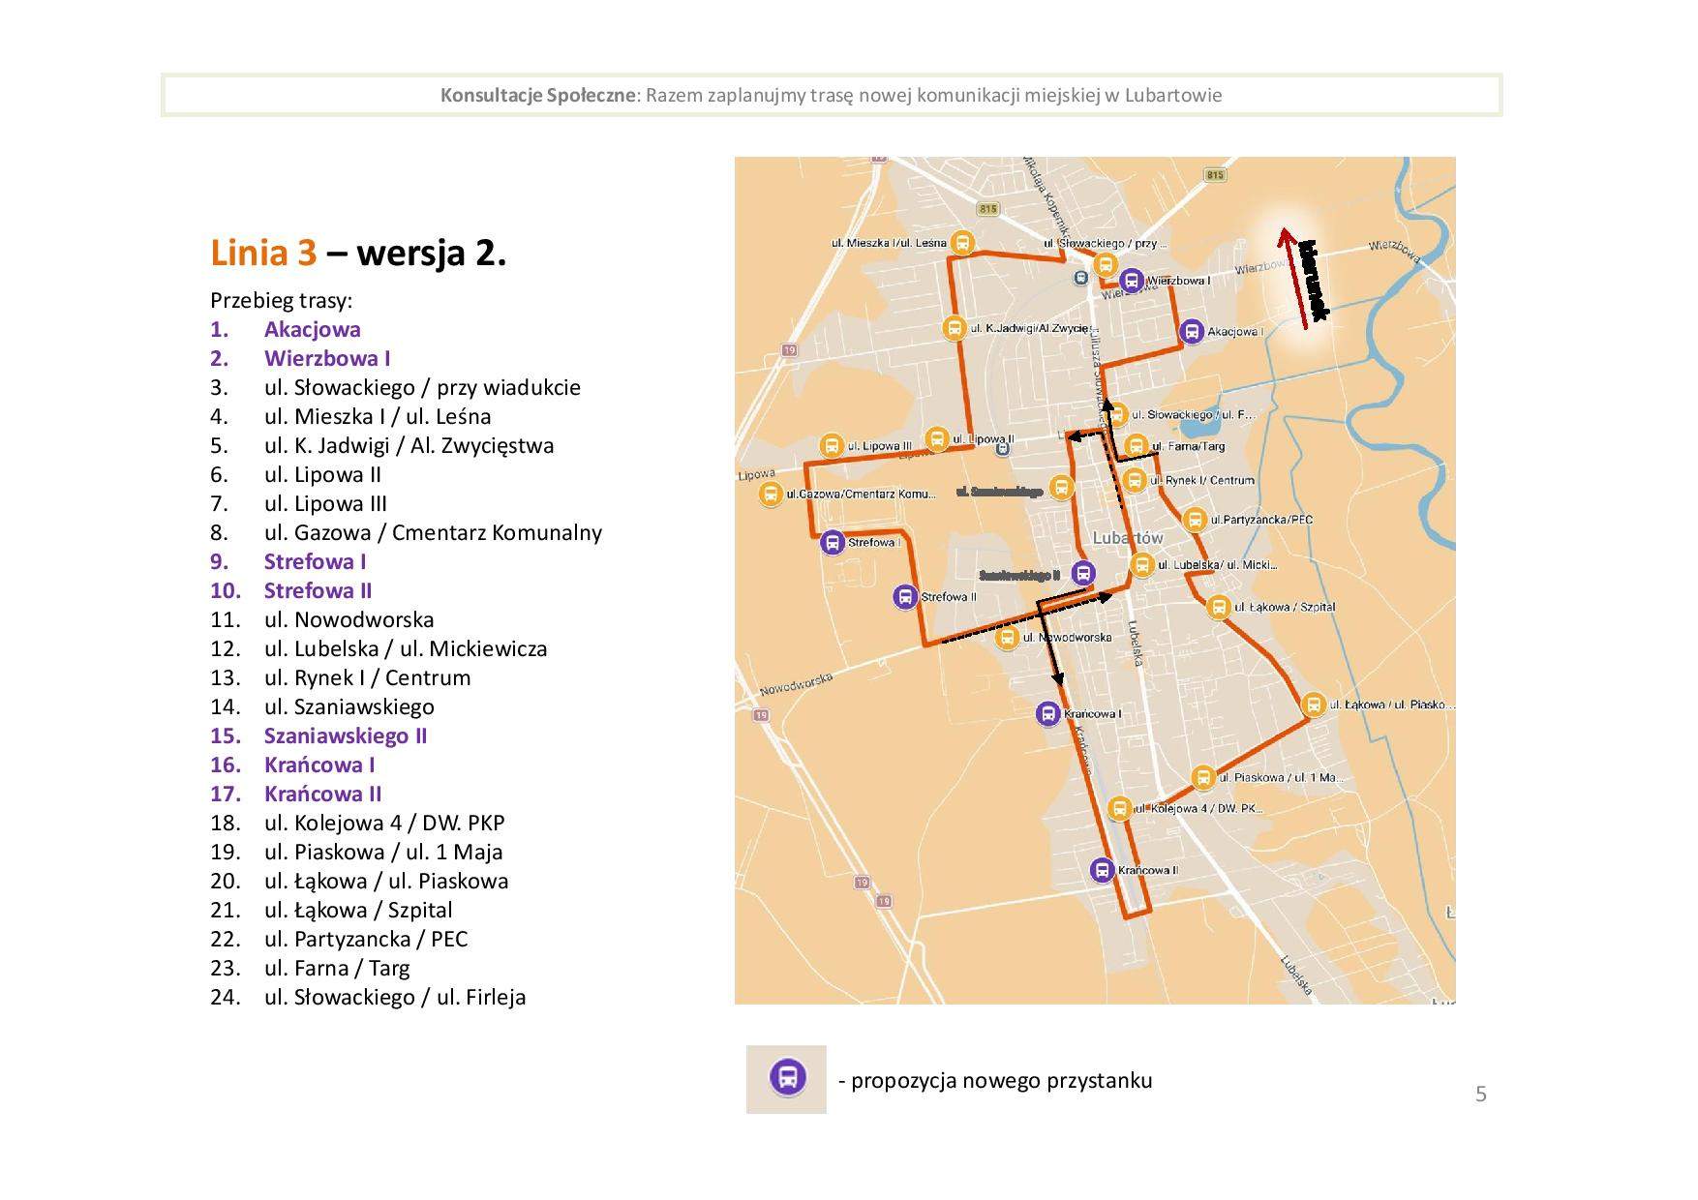Screen dimensions: 1698x1200
Task: Click 'ul. Nowodworska' in the route list
Action: (x=349, y=620)
